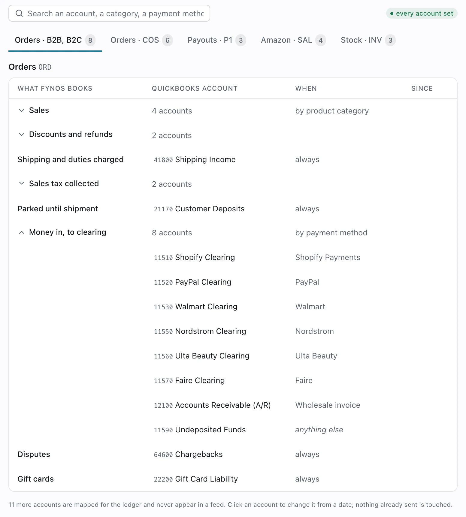Open the 11530 Walmart Clearing account
The image size is (466, 517).
tap(195, 307)
